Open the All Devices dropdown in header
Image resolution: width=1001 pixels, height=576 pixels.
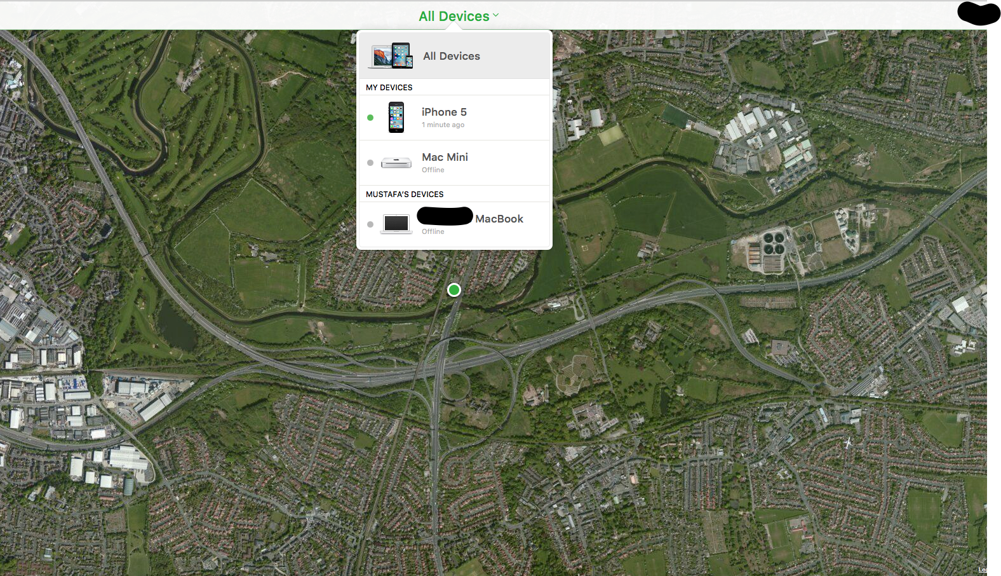tap(459, 16)
